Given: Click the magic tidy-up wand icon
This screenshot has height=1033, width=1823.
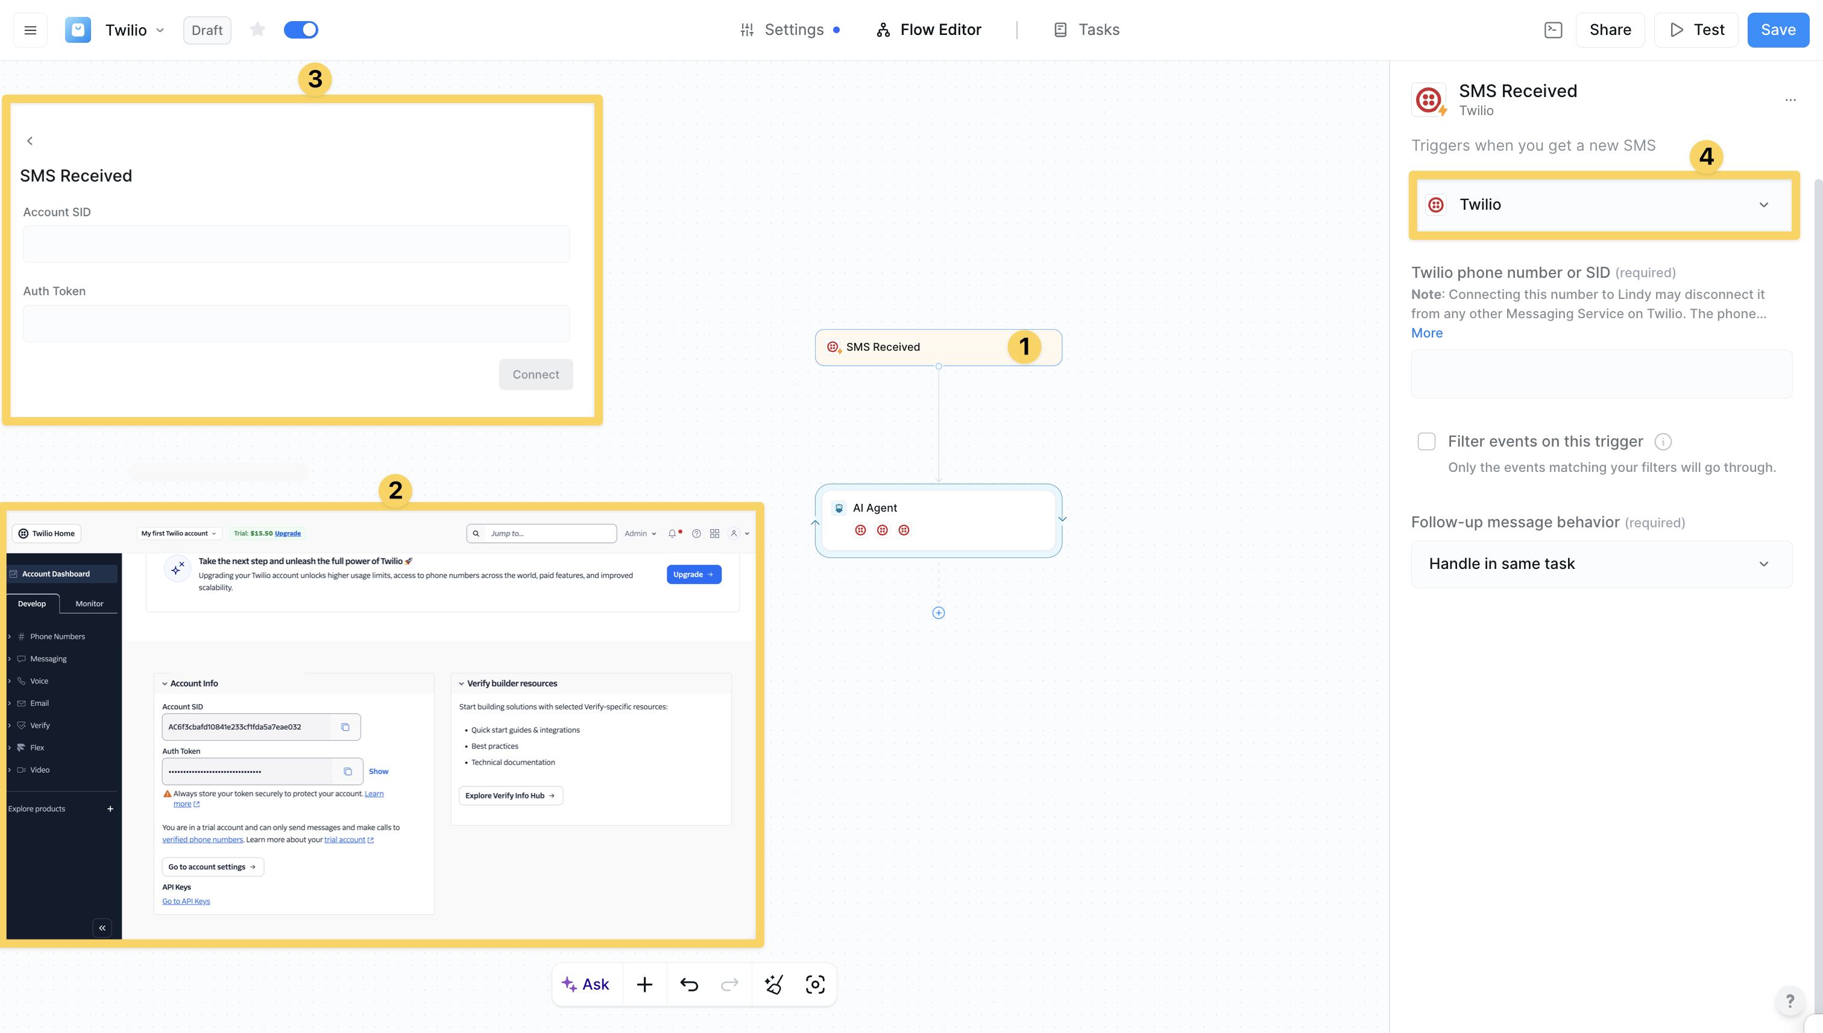Looking at the screenshot, I should click(773, 985).
